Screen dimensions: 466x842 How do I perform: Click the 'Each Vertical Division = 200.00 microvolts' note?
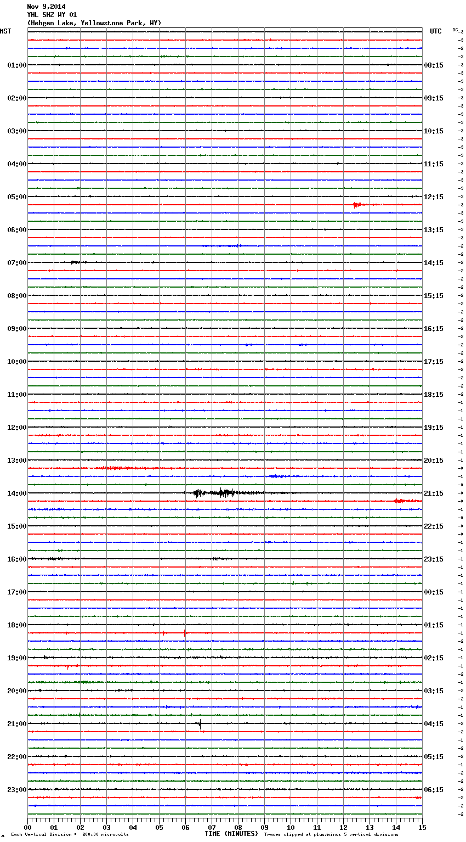pos(70,835)
